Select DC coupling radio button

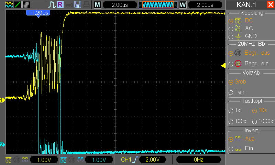[231, 21]
